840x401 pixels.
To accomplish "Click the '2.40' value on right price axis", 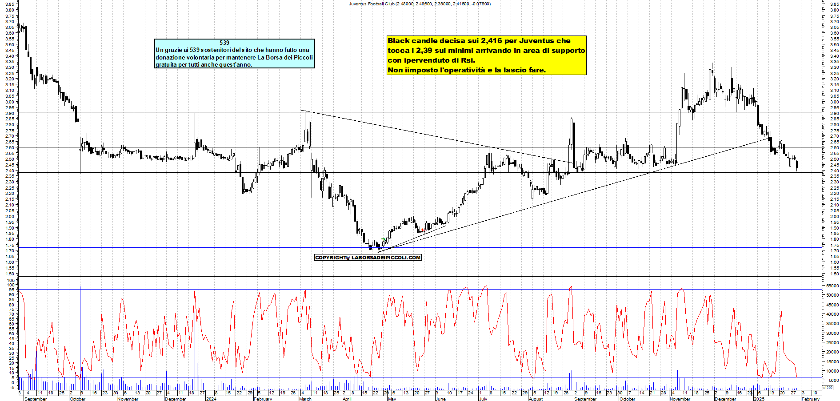I will coord(834,171).
